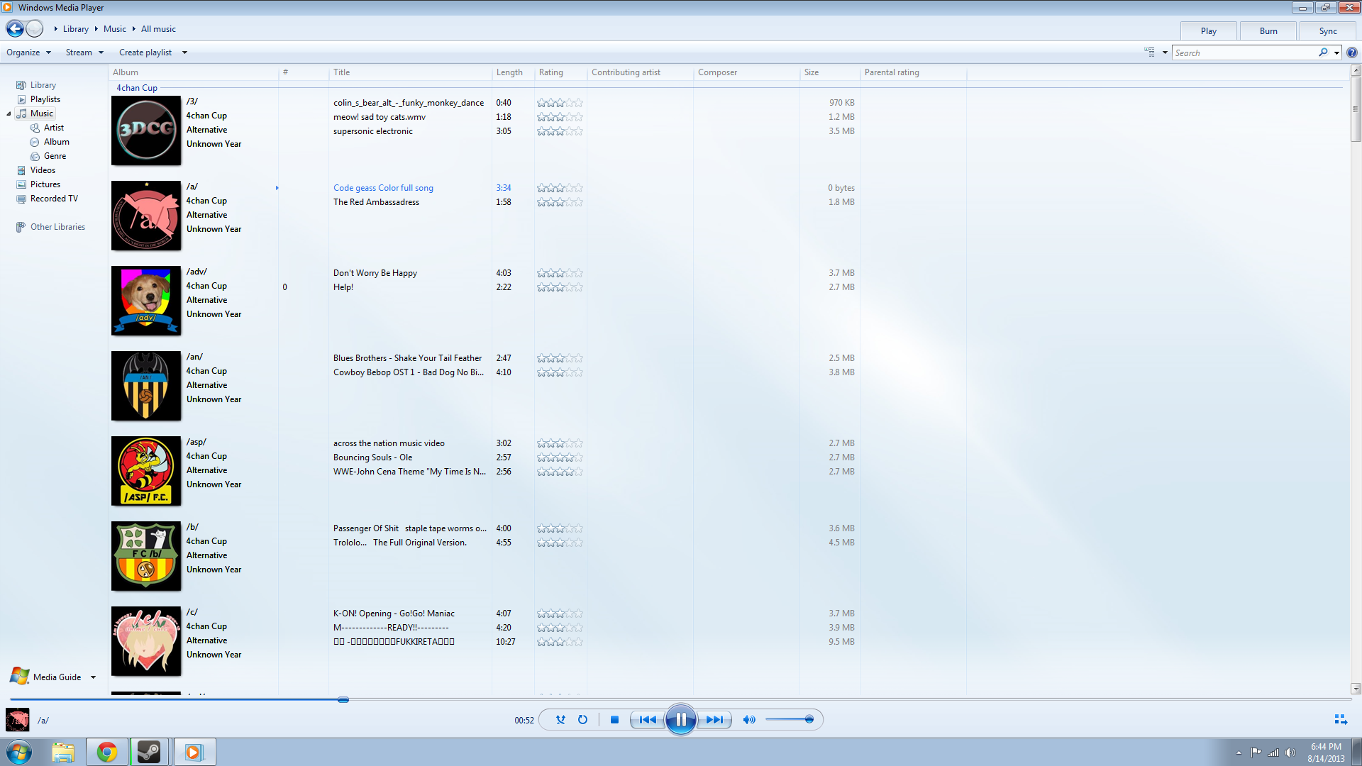Click the /c/ album art thumbnail
This screenshot has width=1362, height=766.
[x=146, y=641]
